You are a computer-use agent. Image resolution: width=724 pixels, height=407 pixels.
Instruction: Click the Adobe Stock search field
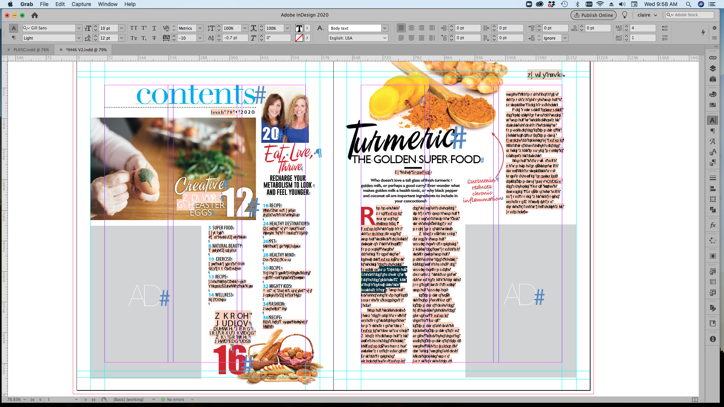coord(689,15)
